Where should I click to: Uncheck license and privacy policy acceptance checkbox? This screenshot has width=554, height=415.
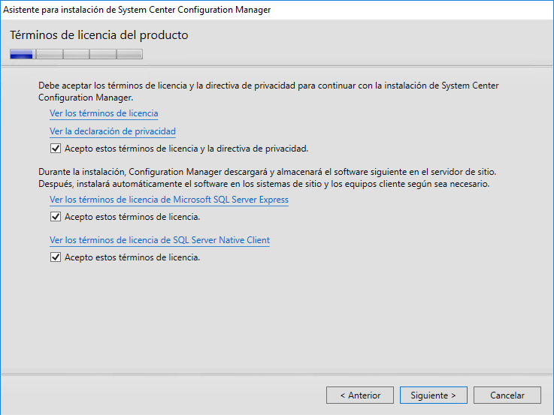(x=55, y=148)
